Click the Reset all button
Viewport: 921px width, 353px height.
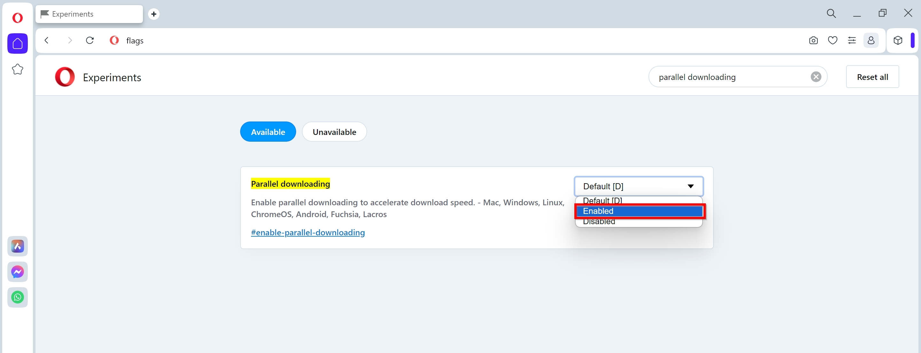872,76
